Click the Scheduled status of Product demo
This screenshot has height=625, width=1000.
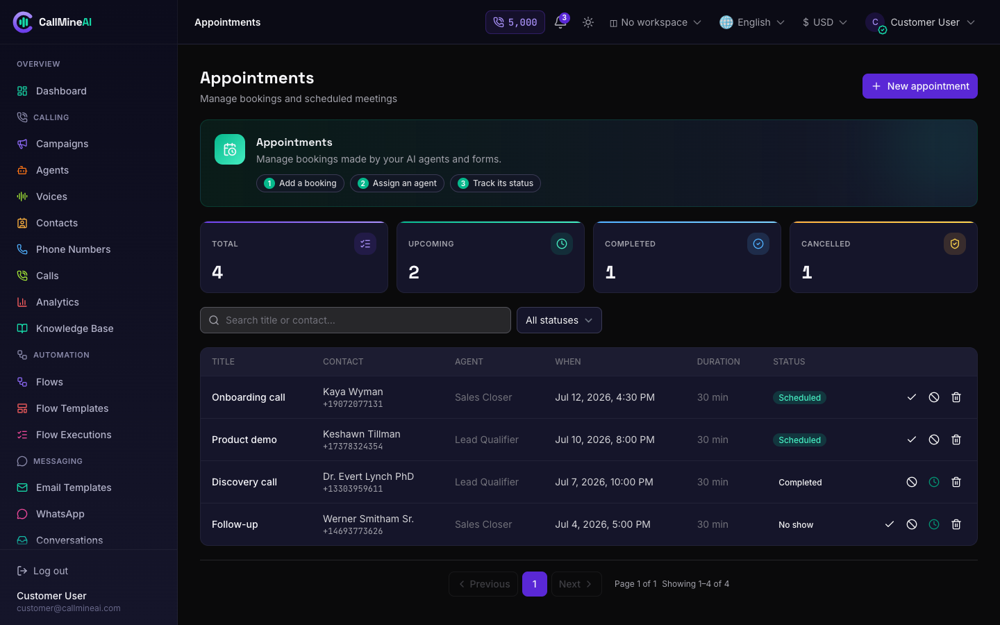click(x=799, y=440)
